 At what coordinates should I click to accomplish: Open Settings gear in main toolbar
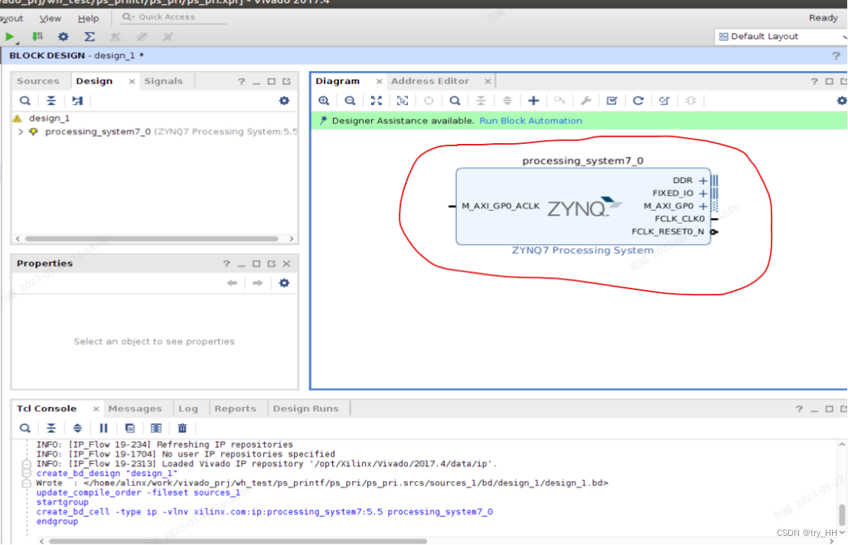[64, 37]
